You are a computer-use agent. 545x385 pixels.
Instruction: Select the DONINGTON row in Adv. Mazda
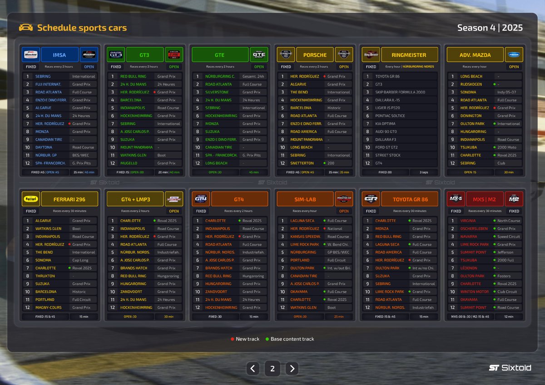[485, 116]
